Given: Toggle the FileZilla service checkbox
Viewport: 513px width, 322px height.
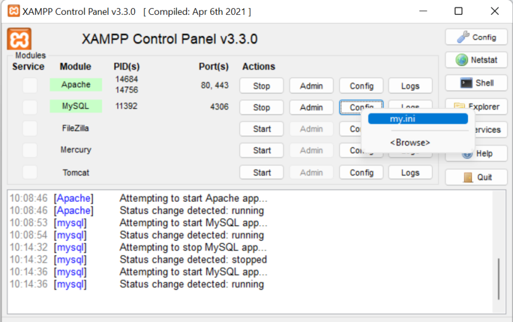Looking at the screenshot, I should [30, 129].
